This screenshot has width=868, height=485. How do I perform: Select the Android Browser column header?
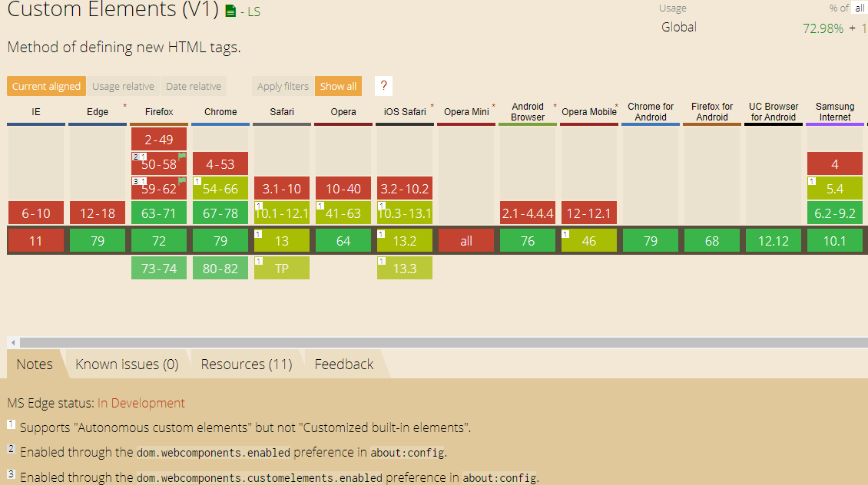pos(528,112)
